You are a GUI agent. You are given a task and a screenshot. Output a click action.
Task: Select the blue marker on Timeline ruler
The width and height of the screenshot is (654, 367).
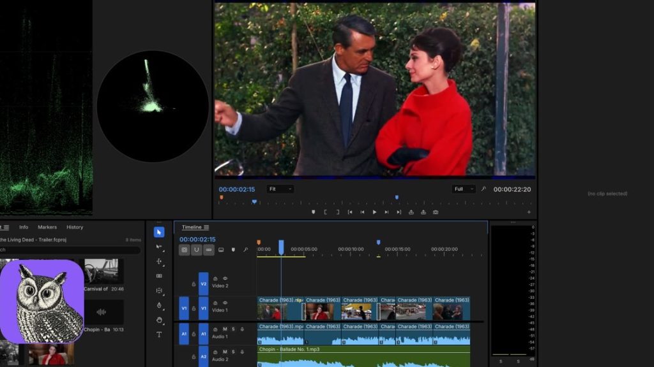click(378, 242)
